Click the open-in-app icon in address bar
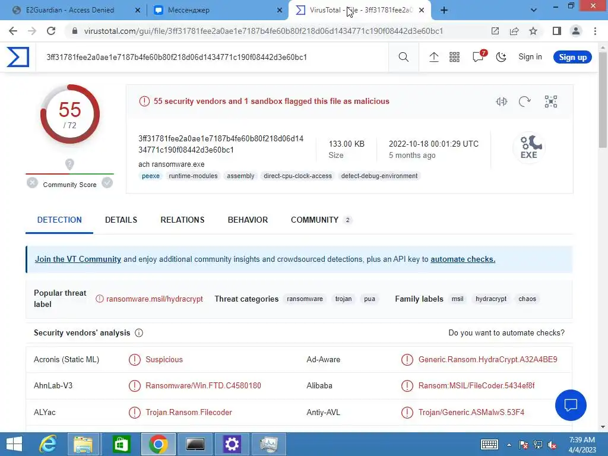608x456 pixels. [495, 31]
